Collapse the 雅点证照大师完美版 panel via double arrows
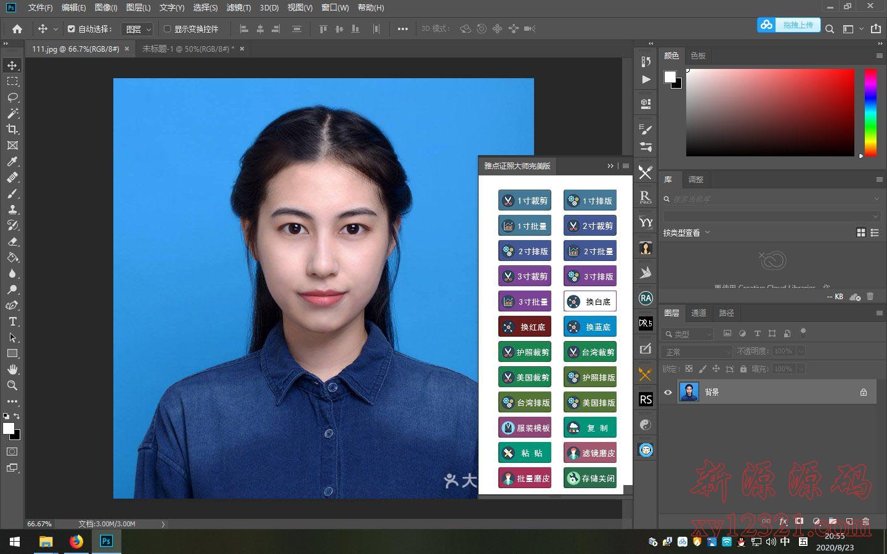 (610, 166)
